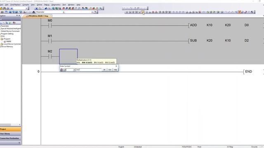Open the Compile menu

pyautogui.click(x=26, y=5)
